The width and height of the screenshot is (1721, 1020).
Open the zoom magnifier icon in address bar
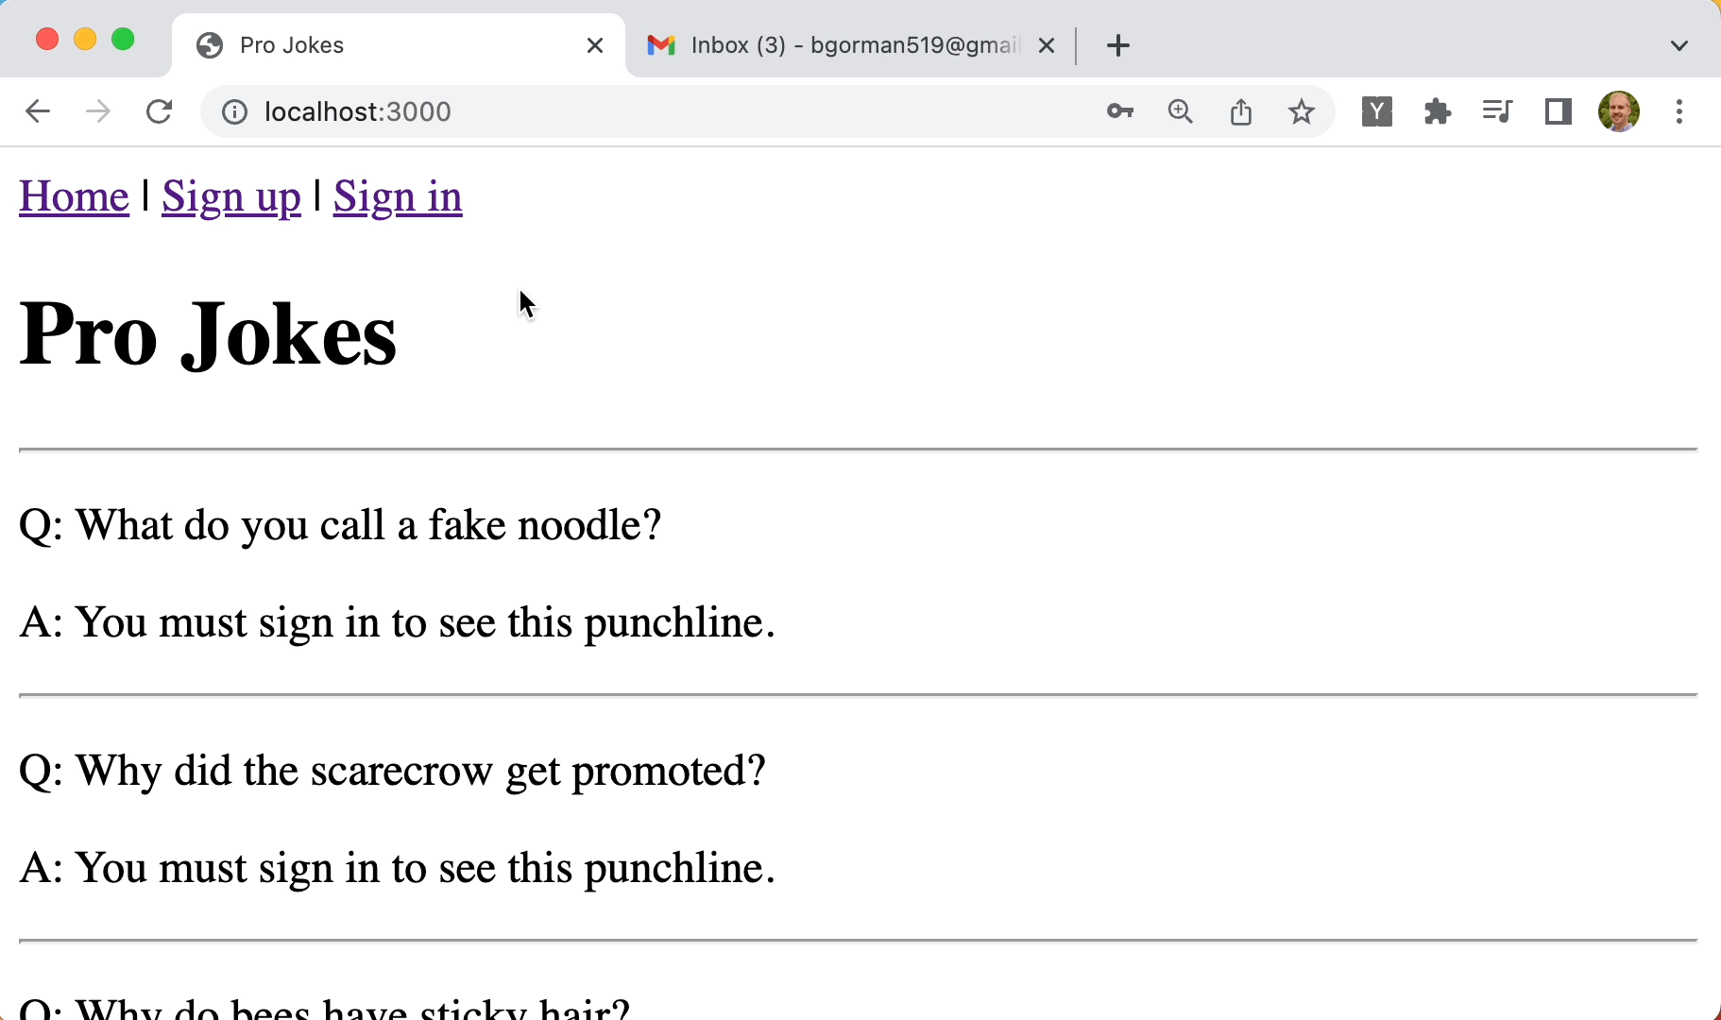pos(1181,111)
